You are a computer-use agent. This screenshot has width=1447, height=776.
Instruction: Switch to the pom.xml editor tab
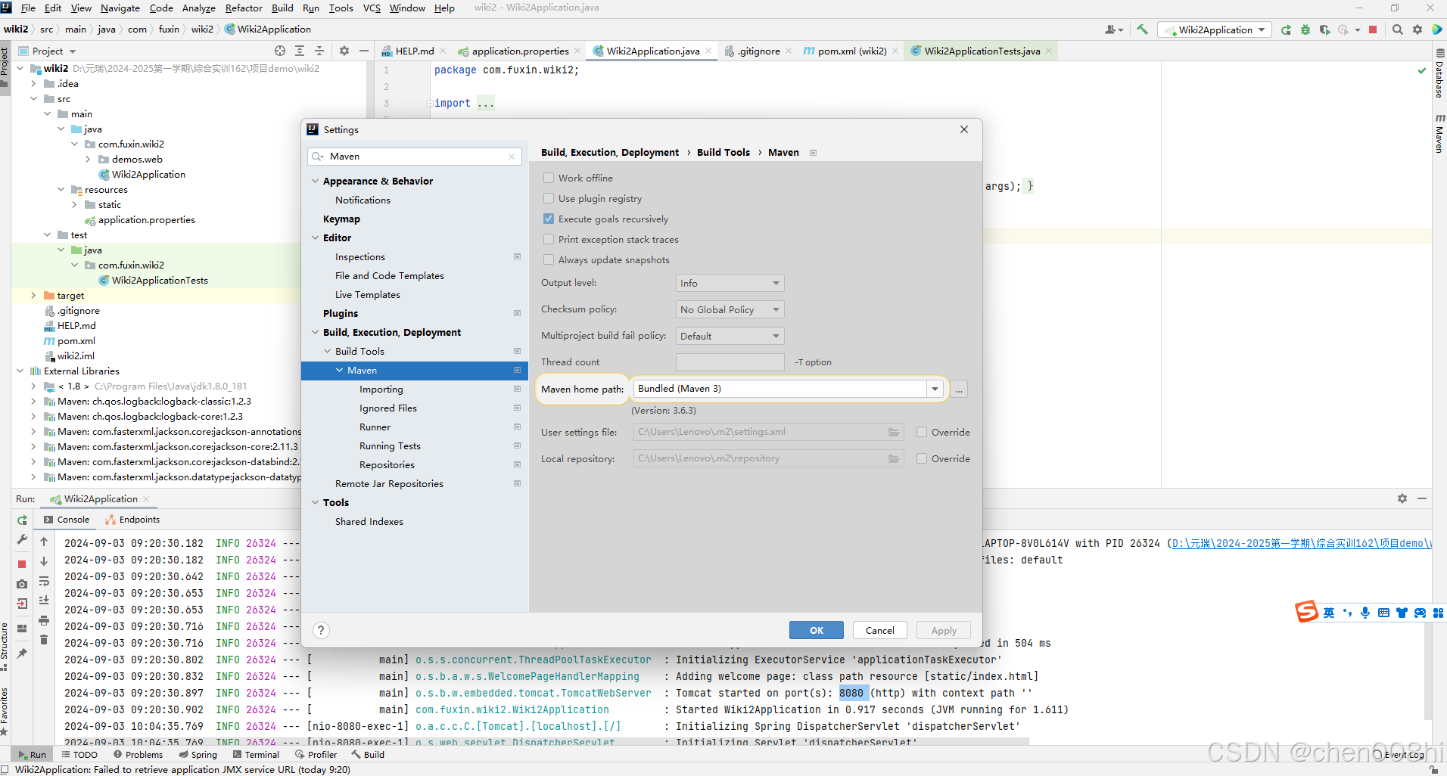pyautogui.click(x=849, y=51)
